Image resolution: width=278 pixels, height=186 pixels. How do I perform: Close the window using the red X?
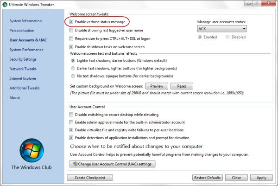[x=268, y=3]
